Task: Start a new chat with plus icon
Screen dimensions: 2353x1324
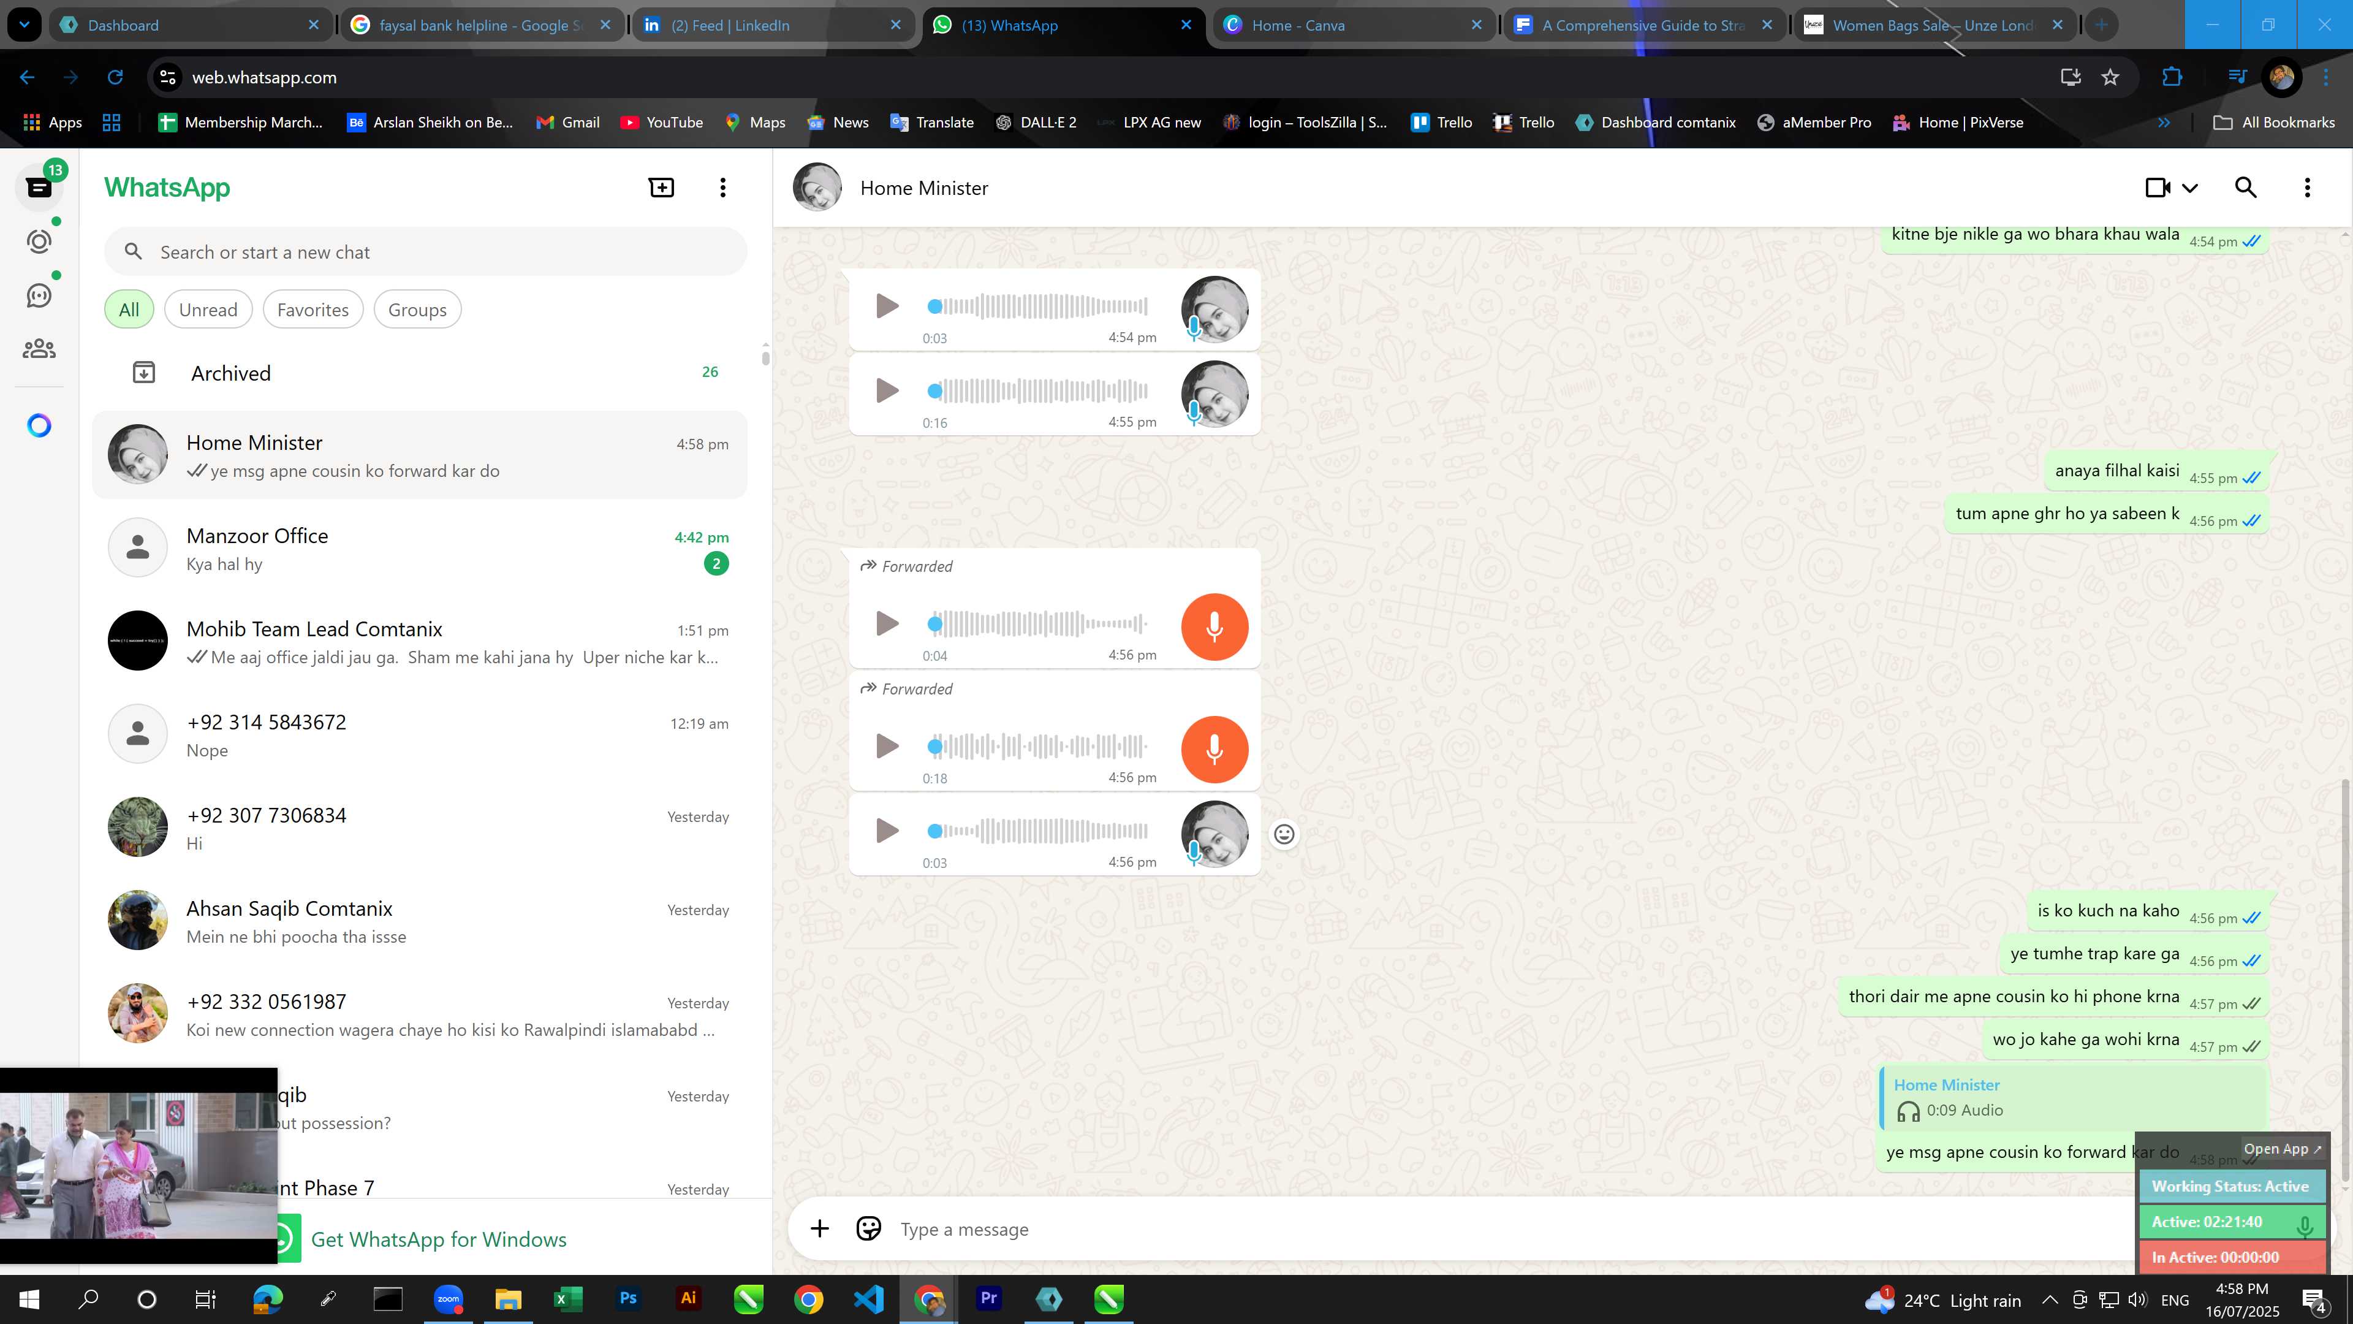Action: pyautogui.click(x=661, y=188)
